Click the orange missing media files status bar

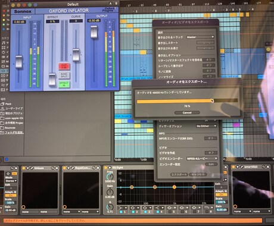click(133, 221)
